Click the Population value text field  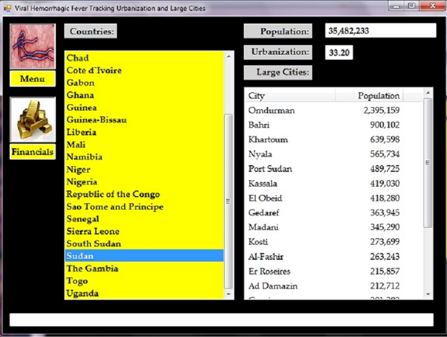click(x=380, y=31)
